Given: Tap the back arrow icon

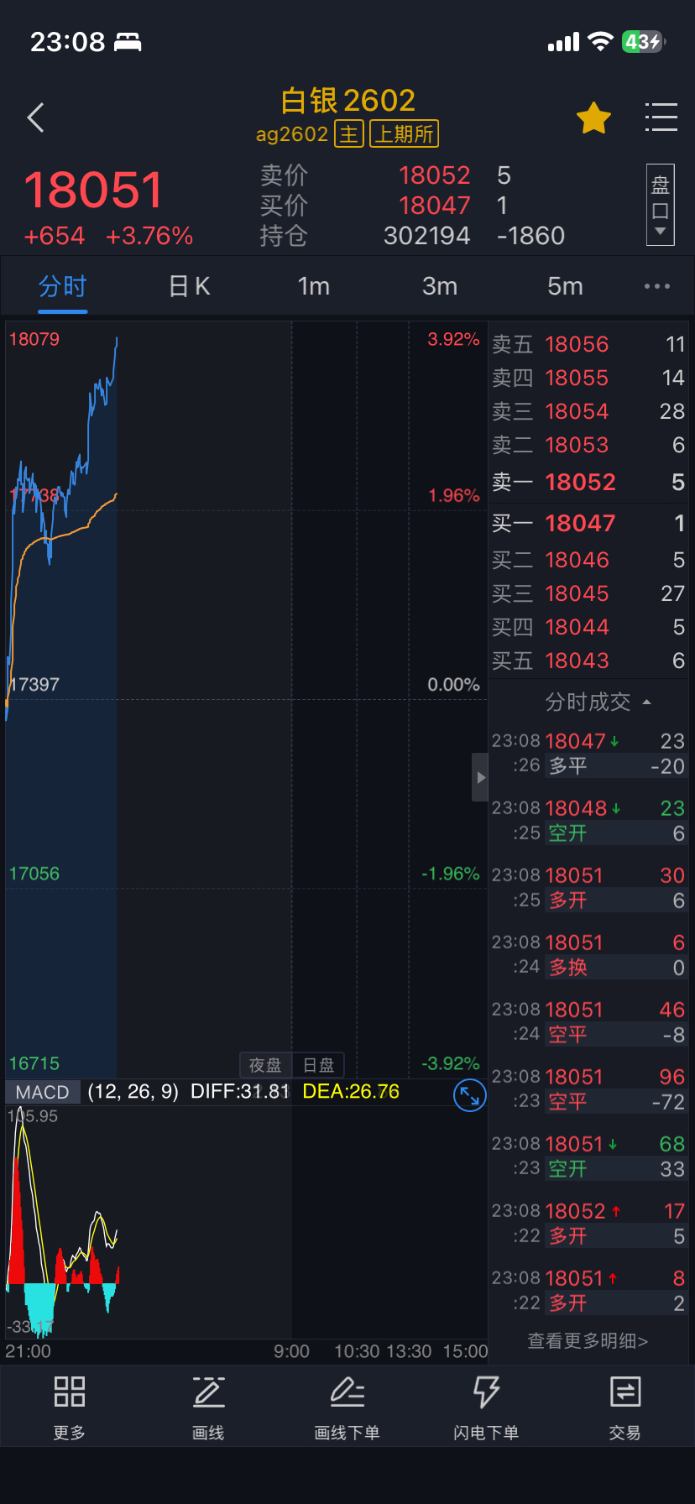Looking at the screenshot, I should pos(36,118).
